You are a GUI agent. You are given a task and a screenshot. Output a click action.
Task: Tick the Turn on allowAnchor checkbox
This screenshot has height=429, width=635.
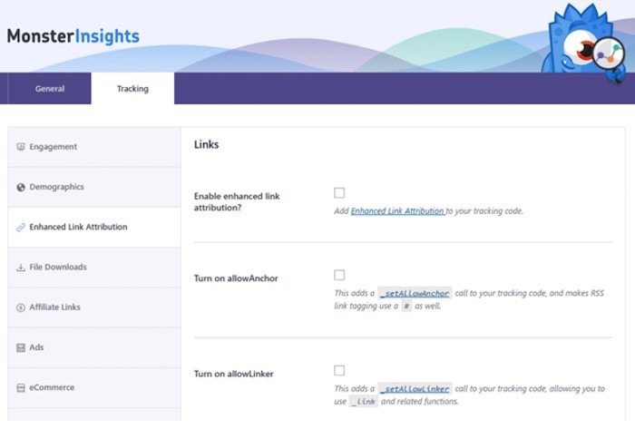tap(339, 275)
